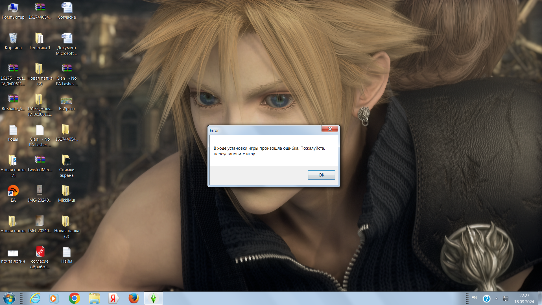
Task: Select the 161744054... folder beside Cien file
Action: 67,133
